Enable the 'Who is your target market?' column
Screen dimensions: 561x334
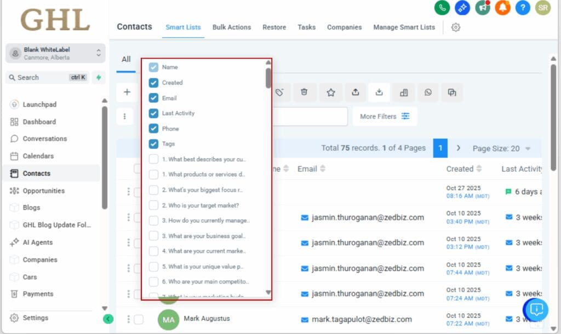153,205
